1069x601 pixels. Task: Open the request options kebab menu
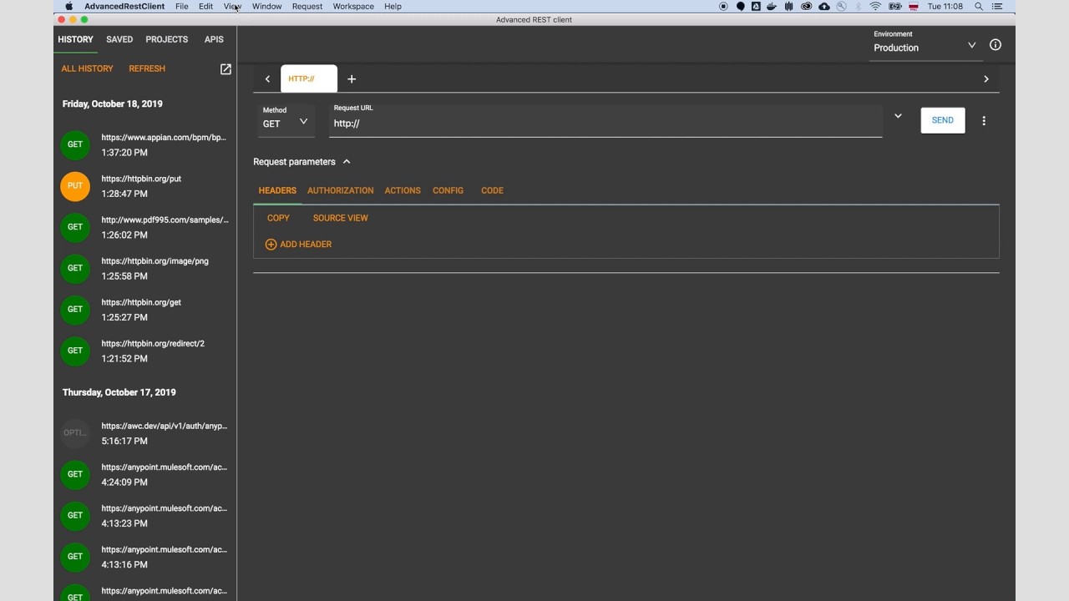[x=984, y=120]
